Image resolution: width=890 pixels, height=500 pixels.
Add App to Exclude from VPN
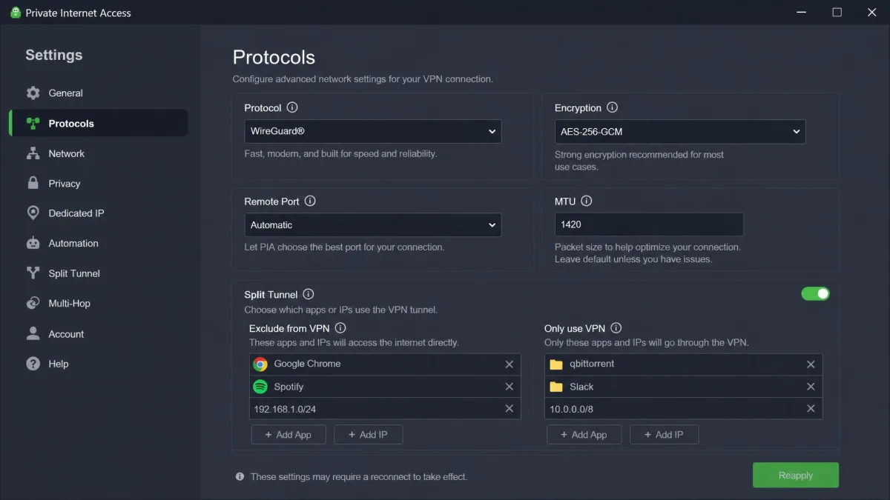289,435
